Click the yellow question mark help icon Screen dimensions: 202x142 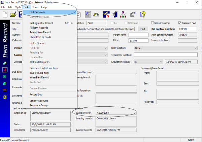pos(143,14)
